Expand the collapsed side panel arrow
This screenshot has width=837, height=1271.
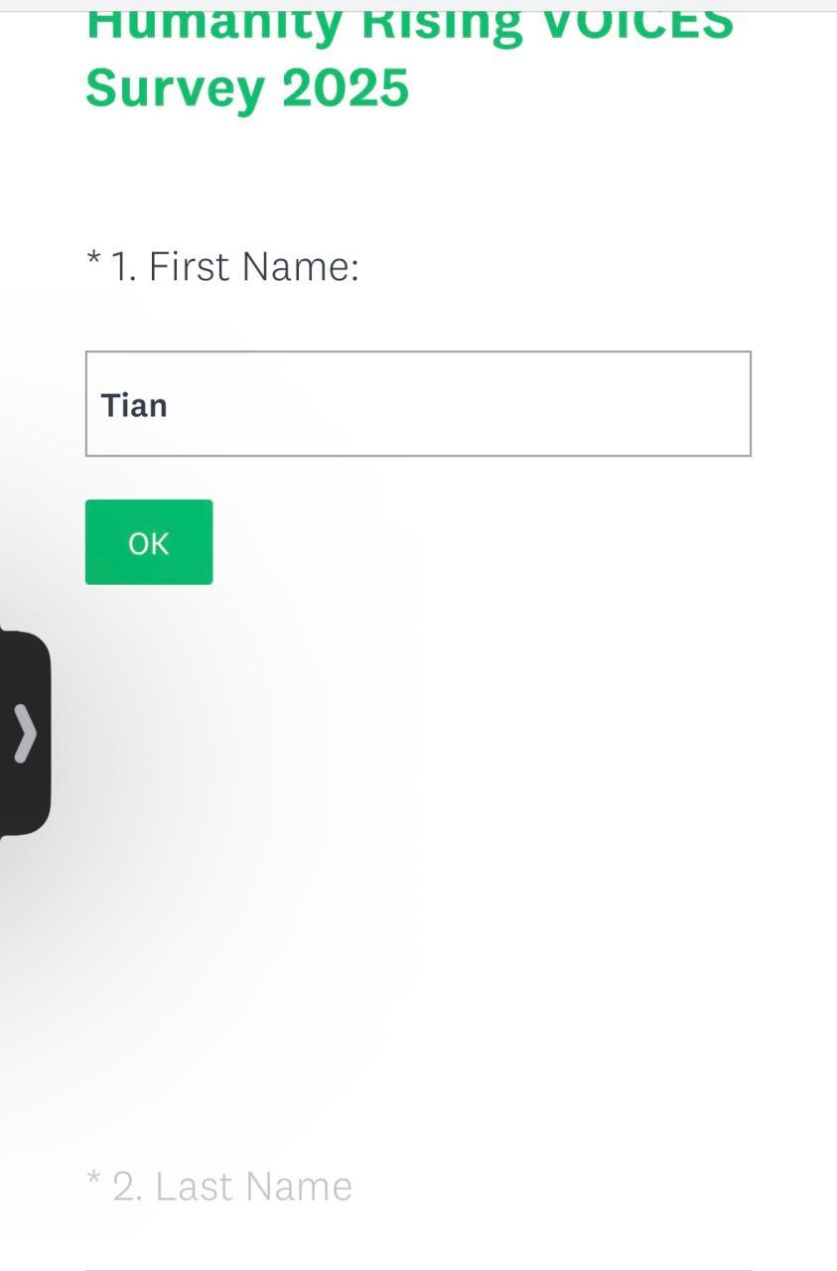tap(25, 735)
